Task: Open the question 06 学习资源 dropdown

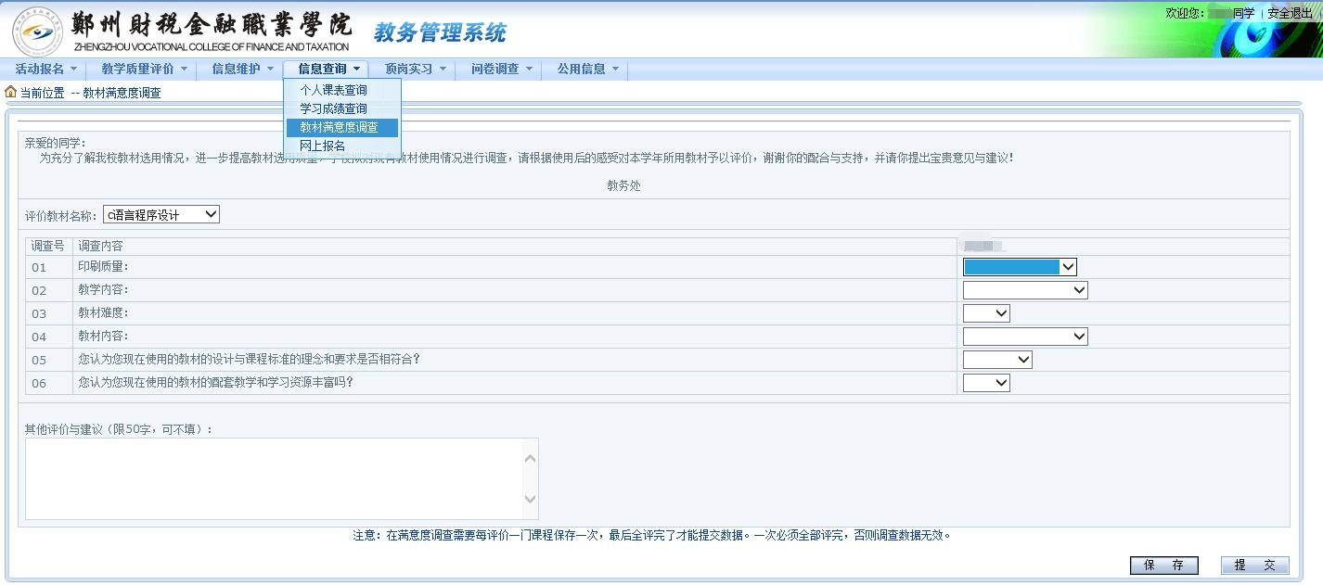Action: [986, 383]
